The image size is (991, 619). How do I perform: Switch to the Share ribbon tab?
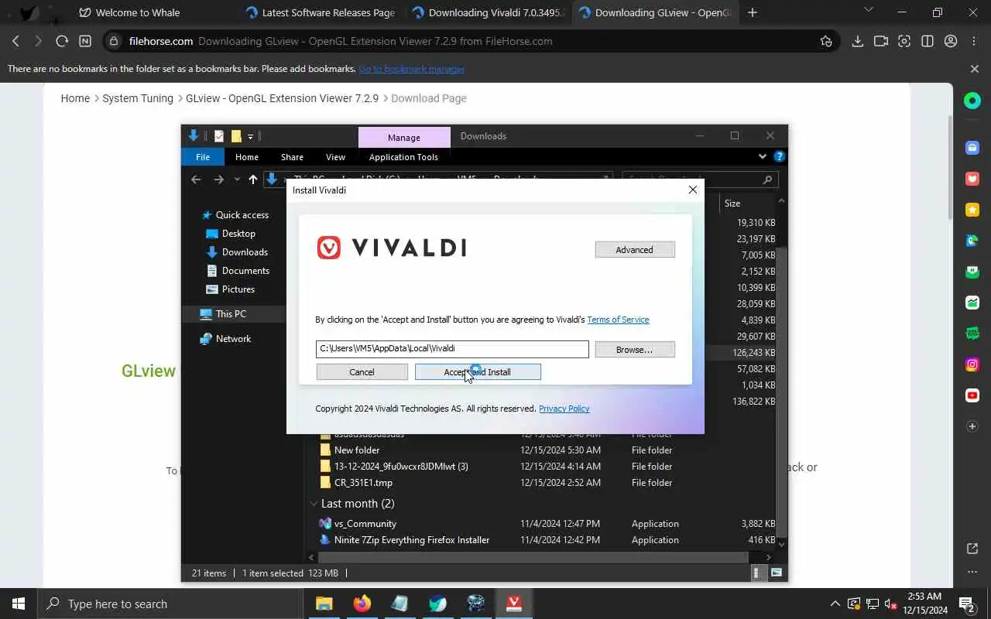tap(292, 157)
